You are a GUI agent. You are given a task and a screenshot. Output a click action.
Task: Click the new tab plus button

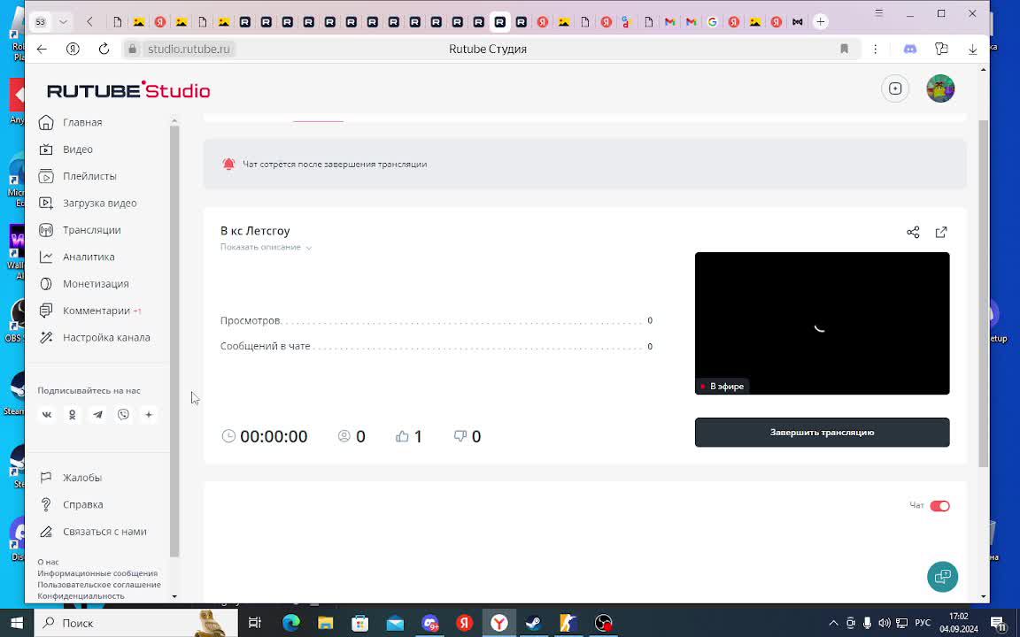821,21
